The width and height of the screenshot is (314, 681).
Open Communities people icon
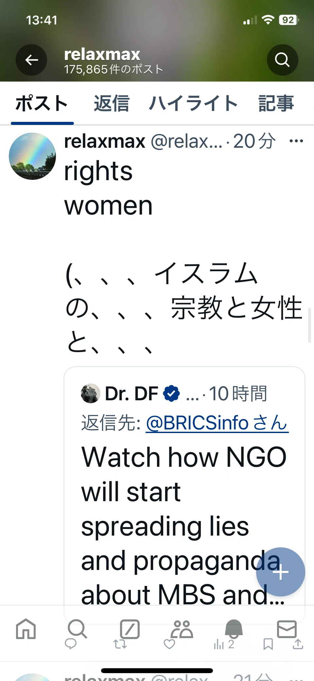pos(182,629)
